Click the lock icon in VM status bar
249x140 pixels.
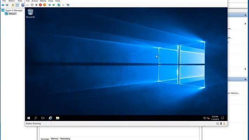(224, 124)
